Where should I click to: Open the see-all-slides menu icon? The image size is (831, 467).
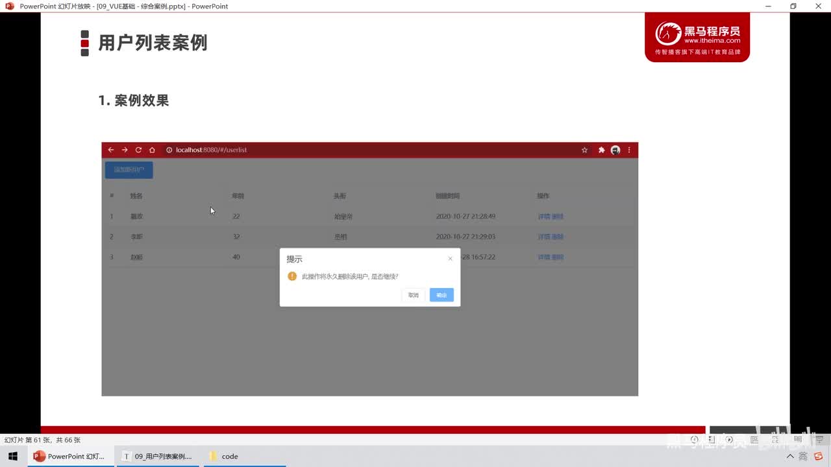712,439
